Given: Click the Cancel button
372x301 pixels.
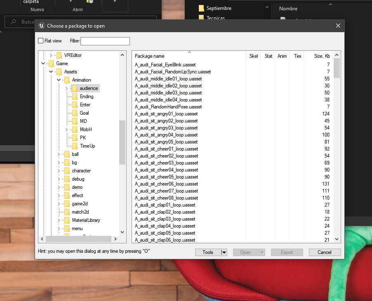Looking at the screenshot, I should [325, 252].
